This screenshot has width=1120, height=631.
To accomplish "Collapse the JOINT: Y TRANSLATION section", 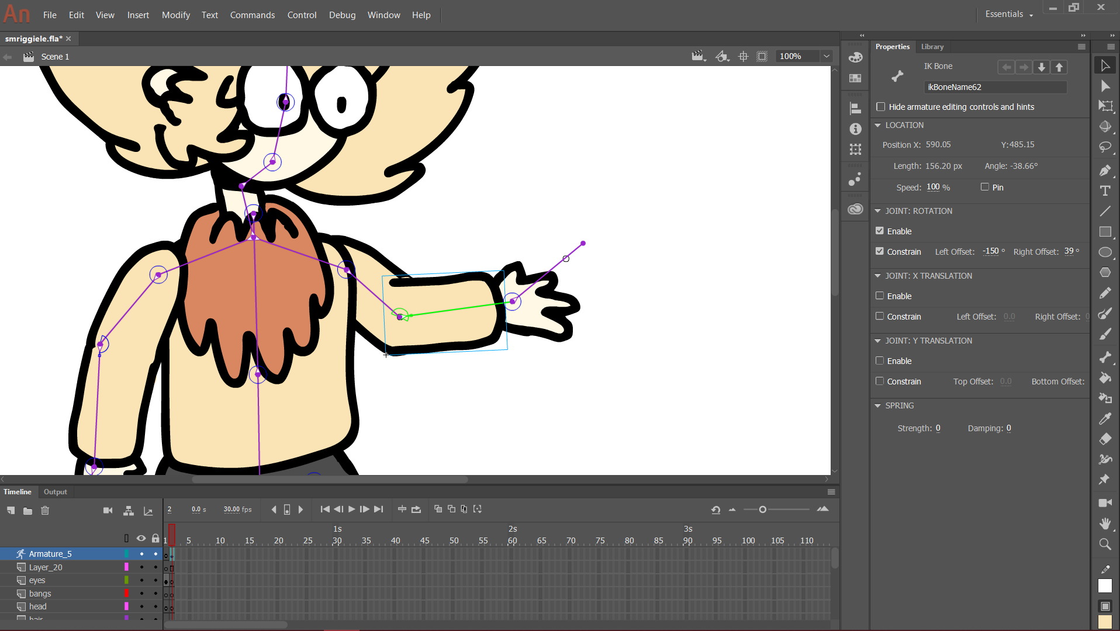I will pos(877,341).
